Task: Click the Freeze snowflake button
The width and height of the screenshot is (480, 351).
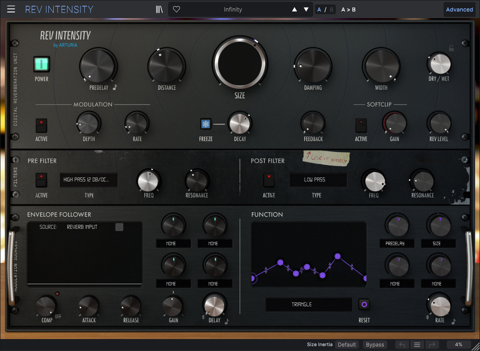Action: pos(206,124)
